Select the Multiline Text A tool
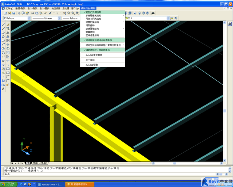233x187 pixels. (3, 89)
